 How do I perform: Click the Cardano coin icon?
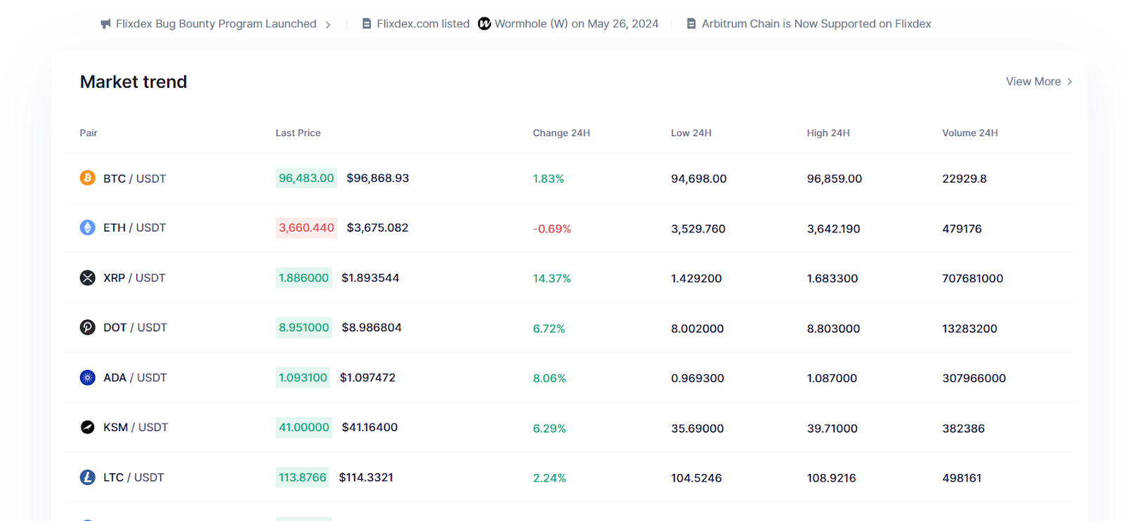pos(87,378)
